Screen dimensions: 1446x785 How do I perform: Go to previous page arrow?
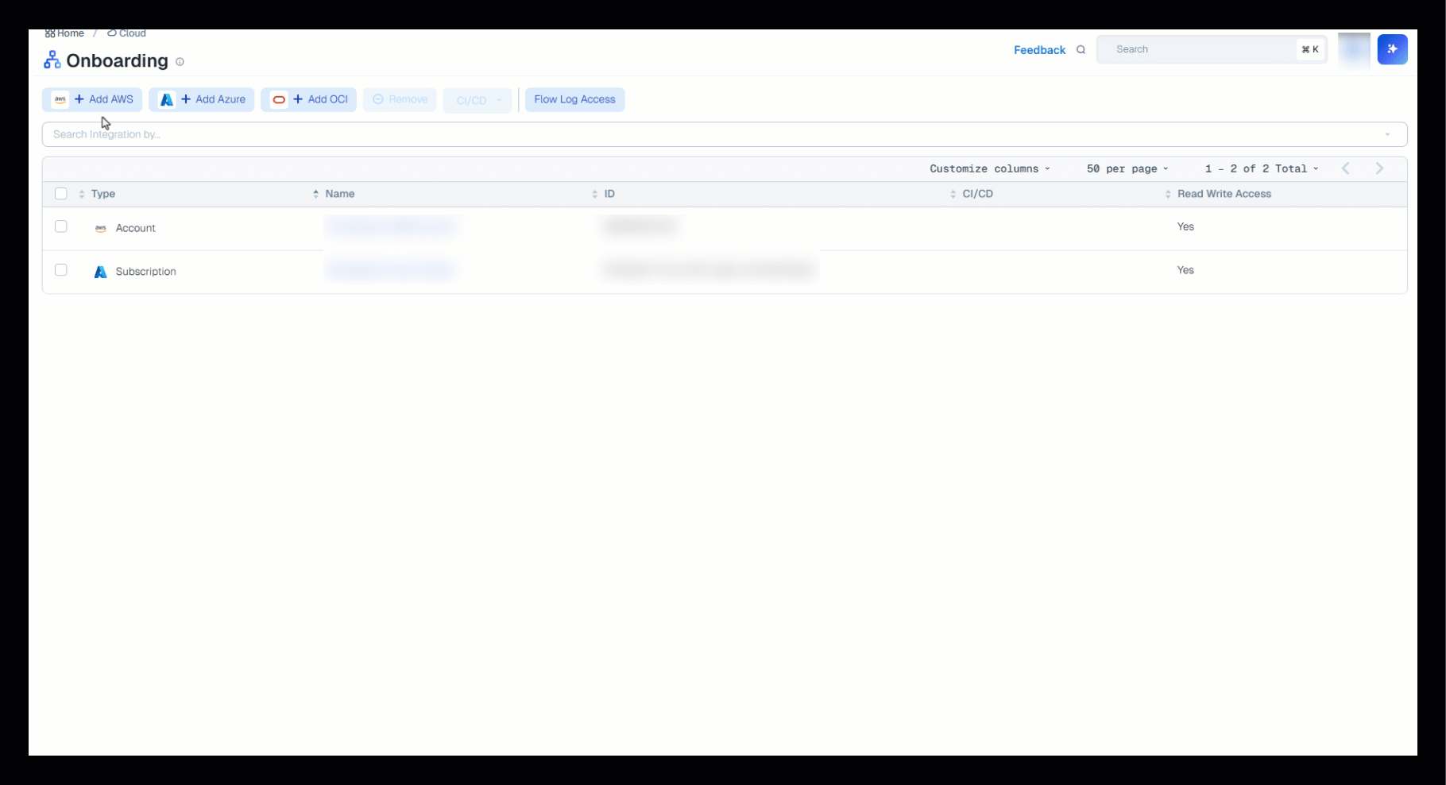(1345, 168)
